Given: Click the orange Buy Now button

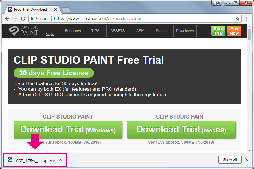Looking at the screenshot, I should click(234, 31).
